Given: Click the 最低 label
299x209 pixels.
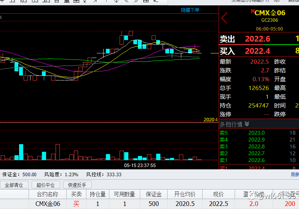Looking at the screenshot, I should point(280,97).
